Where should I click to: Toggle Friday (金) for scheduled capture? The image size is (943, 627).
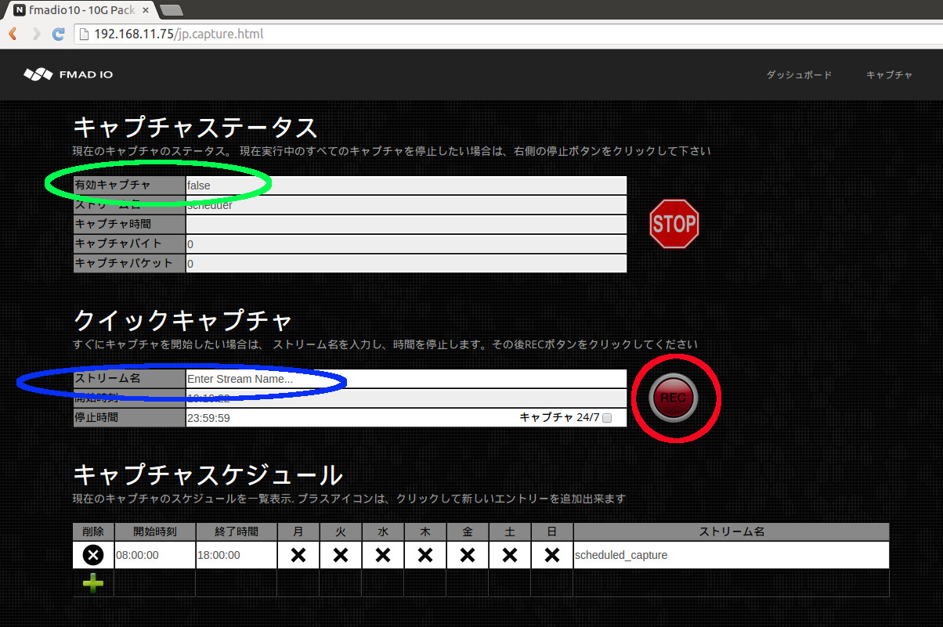[x=467, y=554]
